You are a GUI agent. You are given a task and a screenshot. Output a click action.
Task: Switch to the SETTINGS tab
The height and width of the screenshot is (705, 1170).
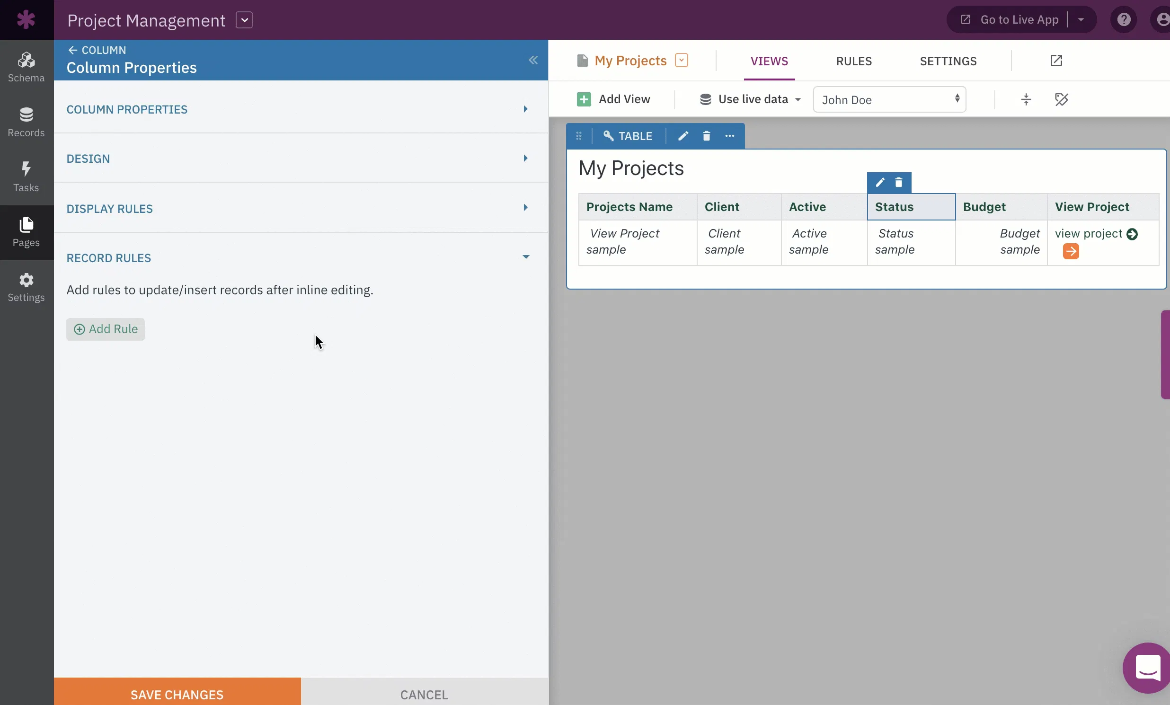click(x=948, y=61)
